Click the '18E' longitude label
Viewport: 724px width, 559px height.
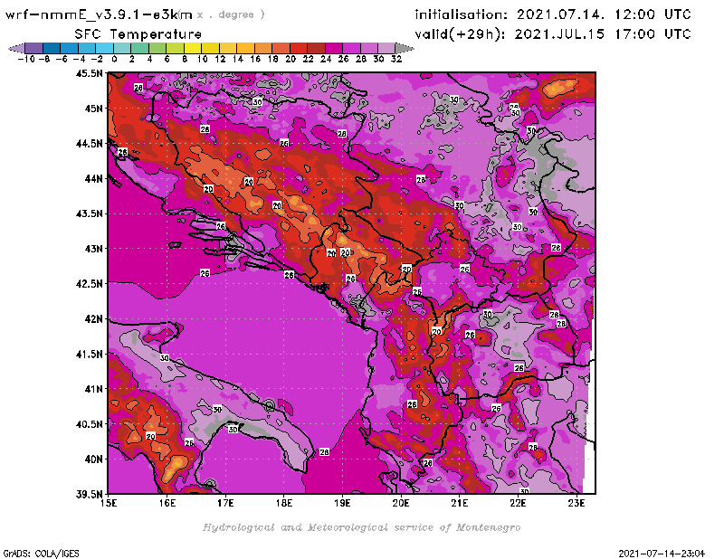(284, 503)
